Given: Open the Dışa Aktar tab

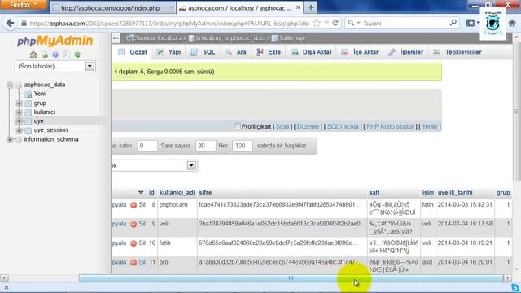Looking at the screenshot, I should [311, 52].
